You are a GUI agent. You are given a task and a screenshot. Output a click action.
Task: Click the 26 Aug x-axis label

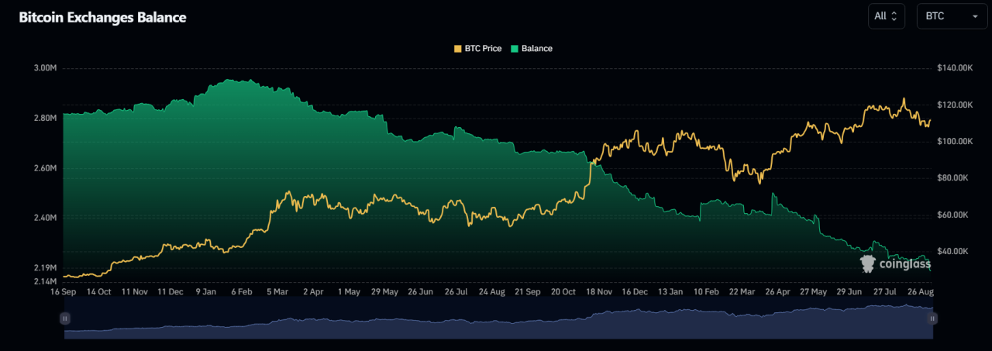[x=921, y=292]
